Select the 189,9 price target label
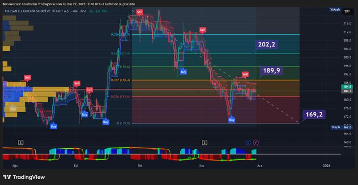This screenshot has height=185, width=358. coord(272,71)
